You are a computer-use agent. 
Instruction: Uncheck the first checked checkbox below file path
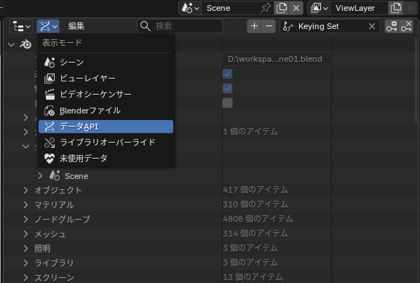(227, 74)
